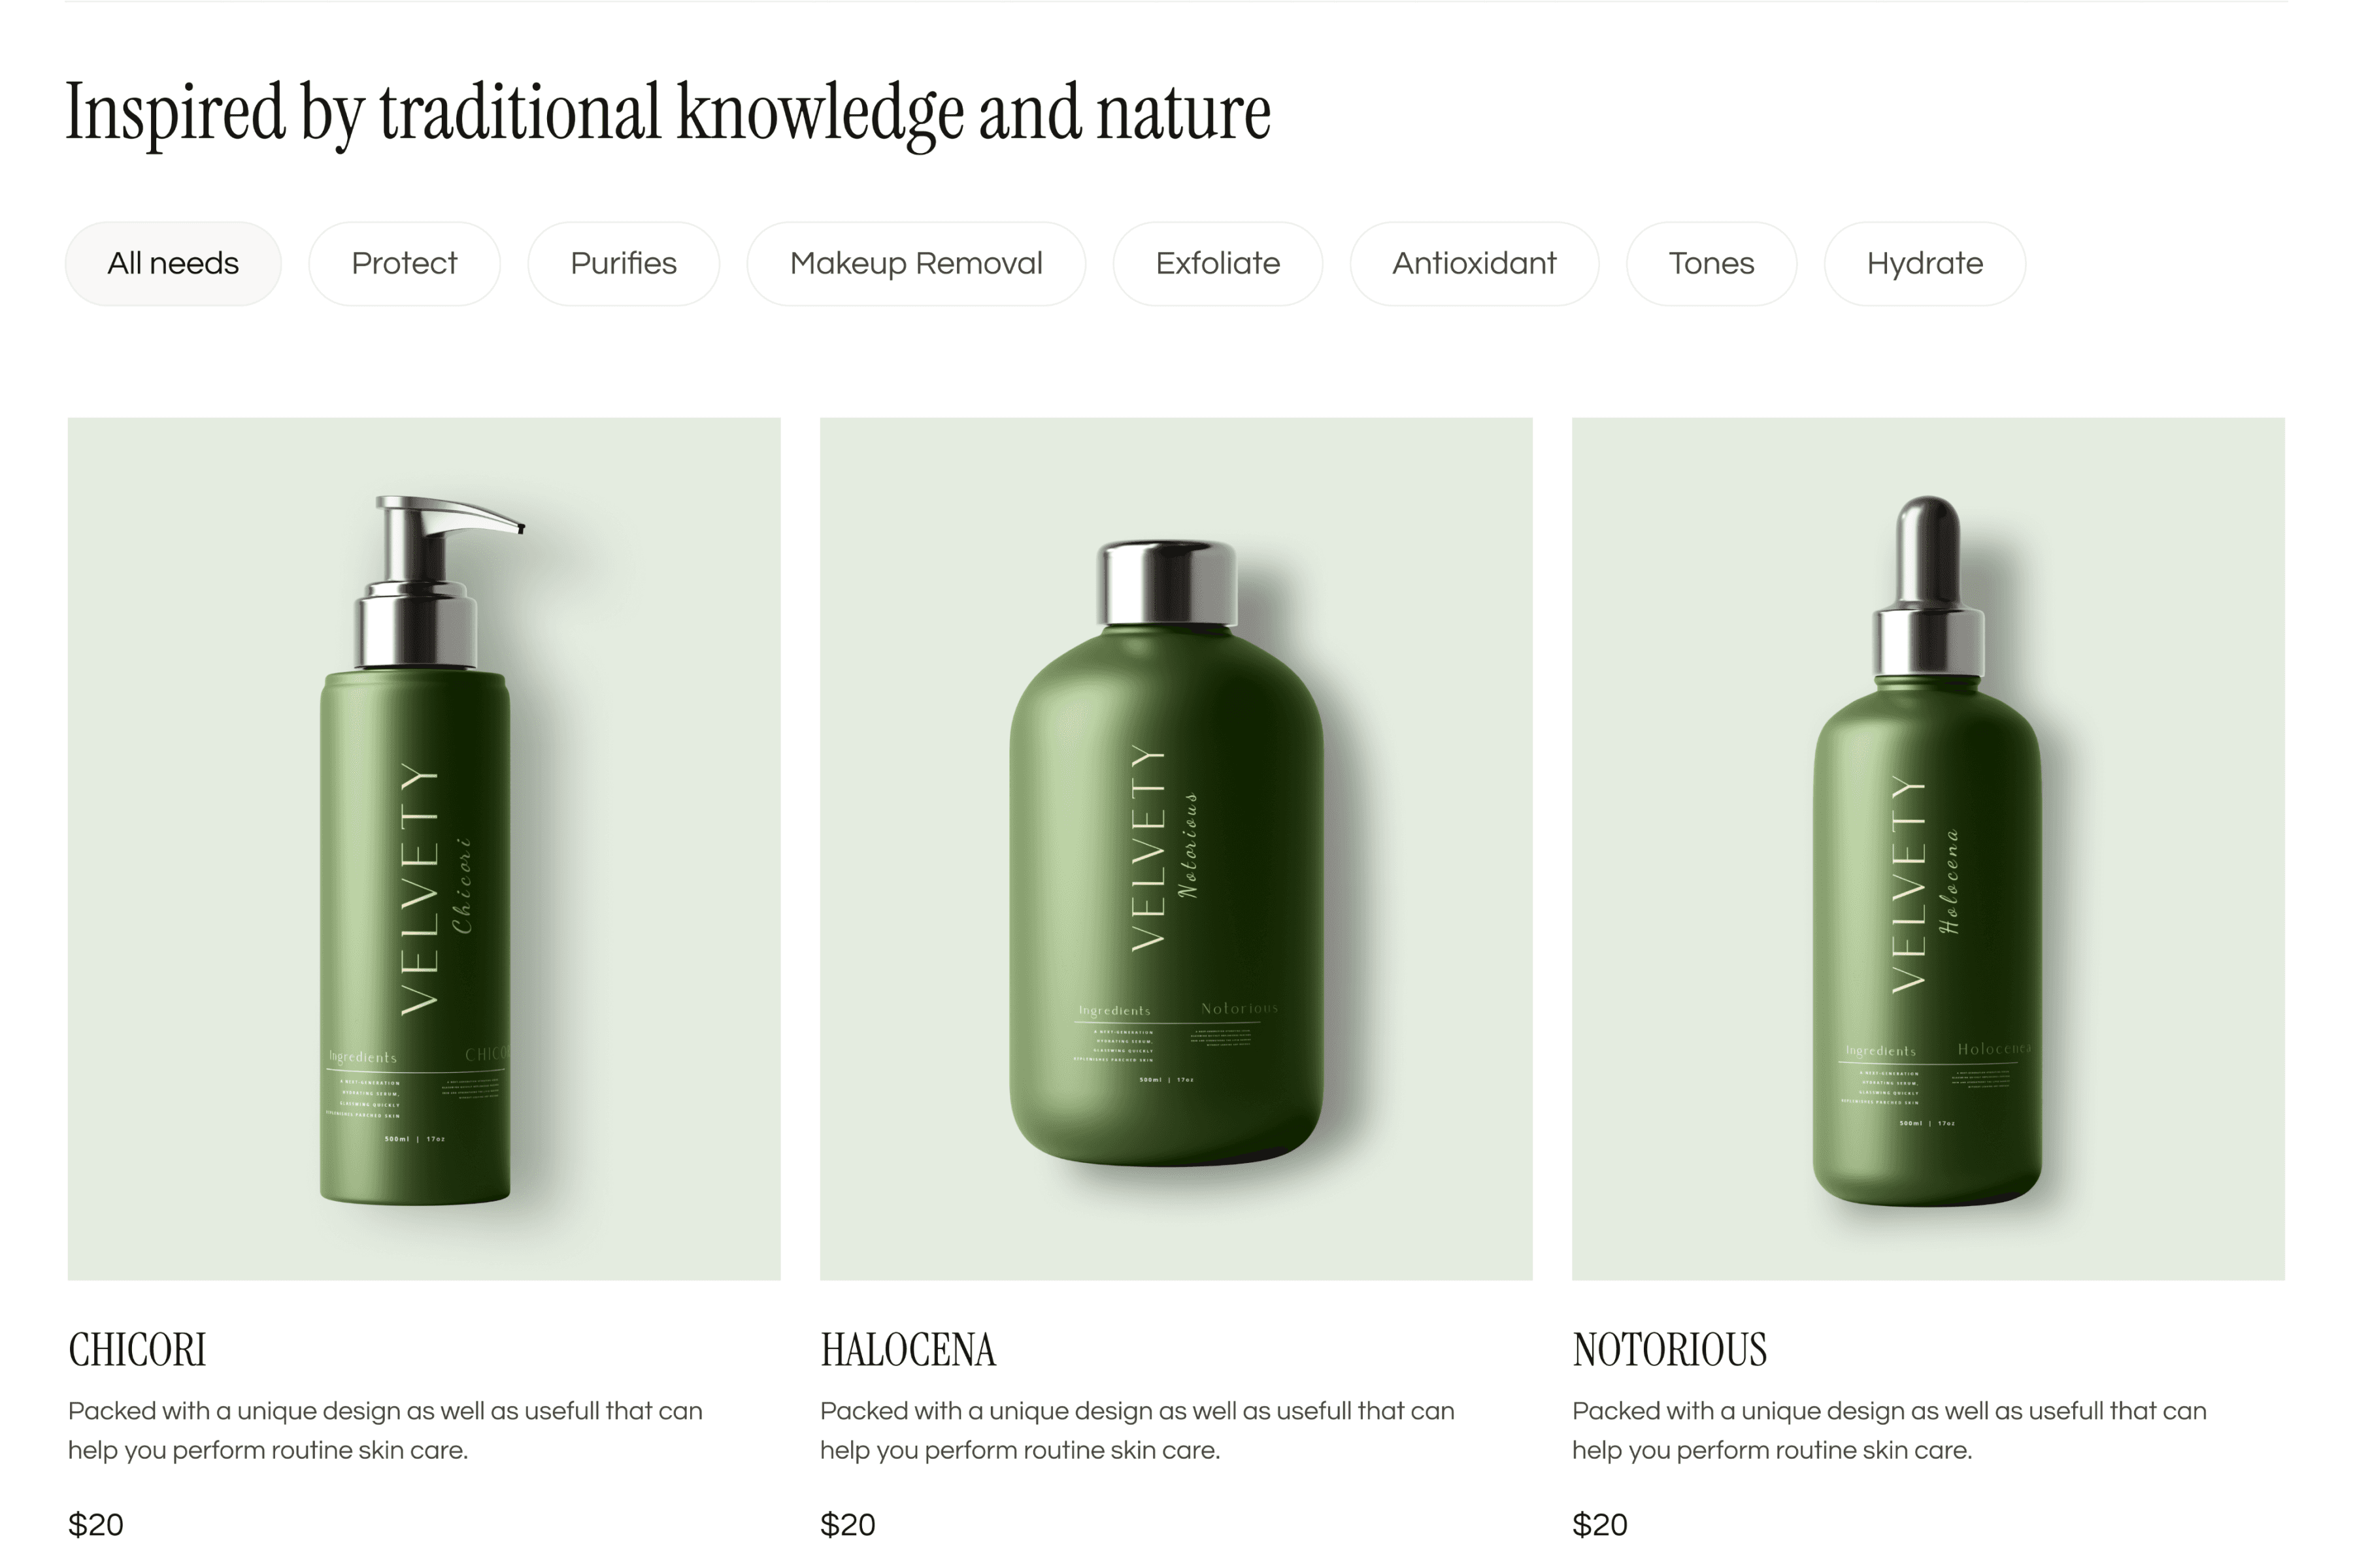Click the Halocena product description text
The height and width of the screenshot is (1568, 2353).
[x=1137, y=1431]
